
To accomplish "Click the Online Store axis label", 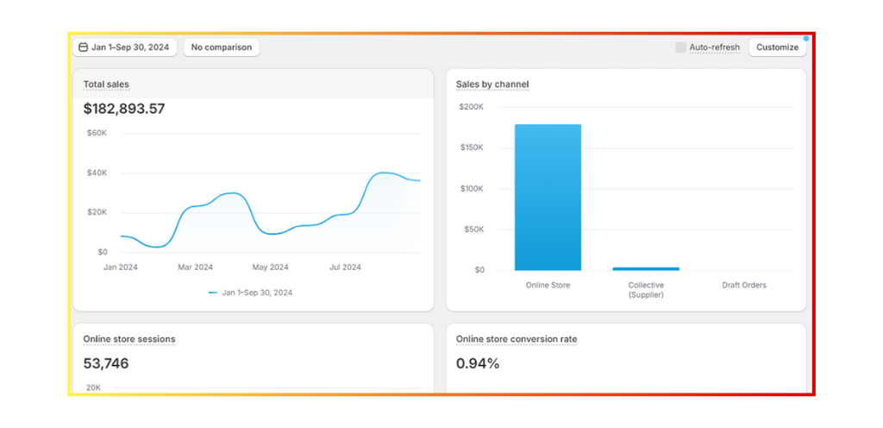I will pos(548,286).
